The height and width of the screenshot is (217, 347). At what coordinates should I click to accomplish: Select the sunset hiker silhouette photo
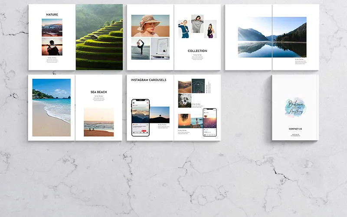click(52, 46)
